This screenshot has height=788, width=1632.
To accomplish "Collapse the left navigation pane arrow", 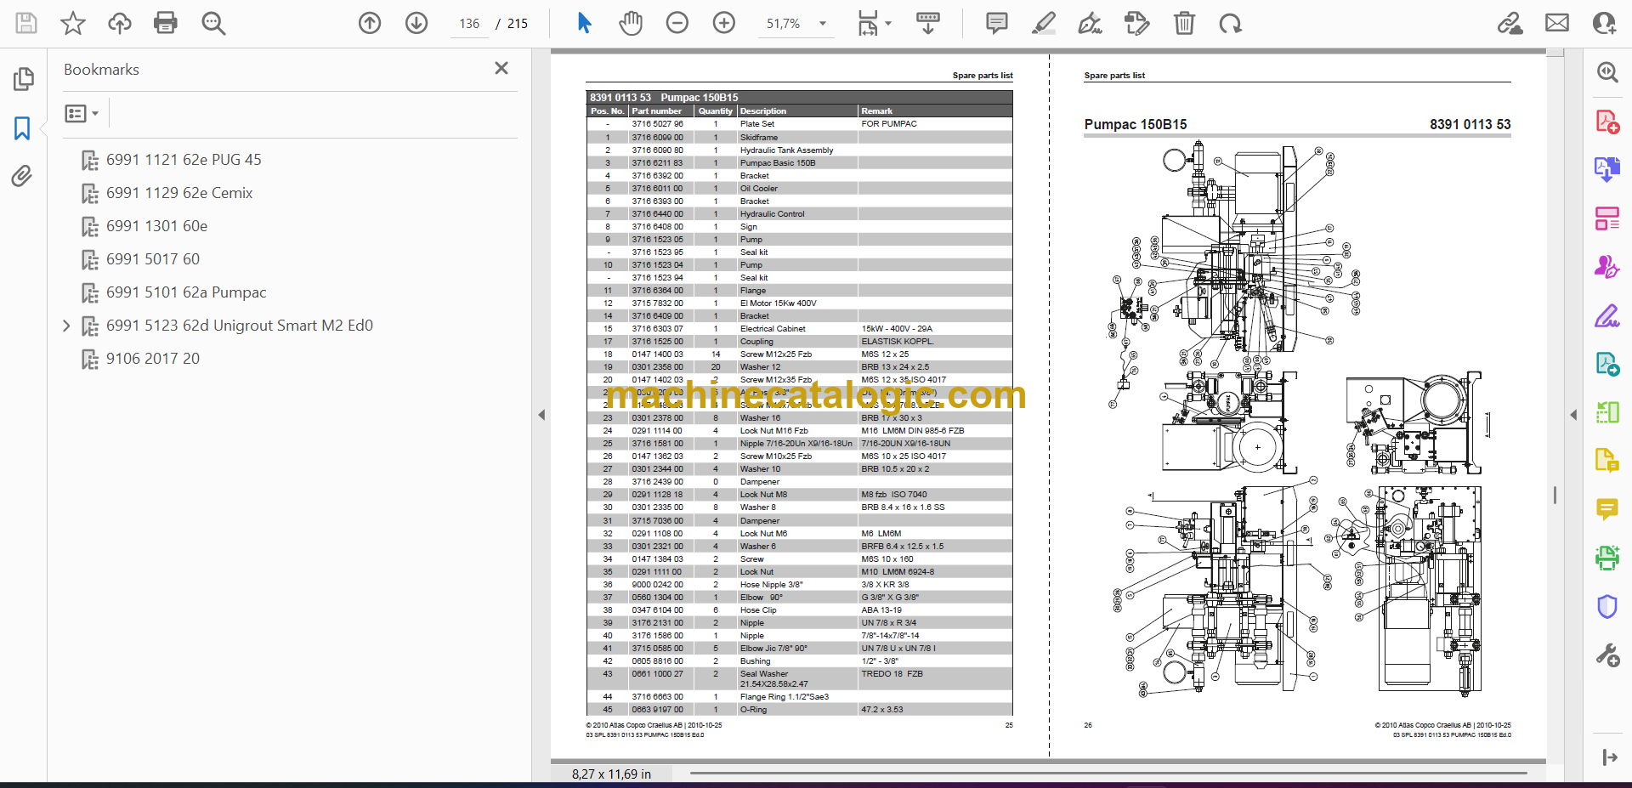I will (x=541, y=415).
